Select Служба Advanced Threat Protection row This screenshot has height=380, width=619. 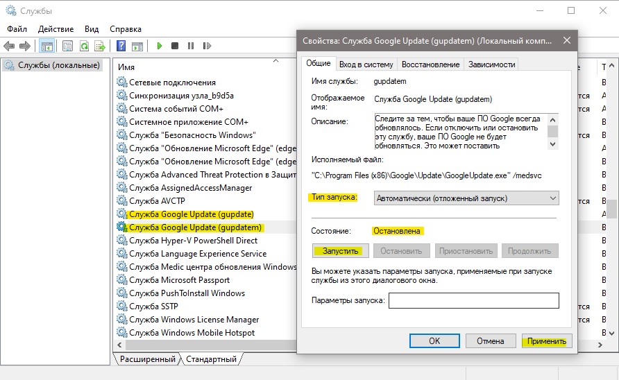click(207, 175)
